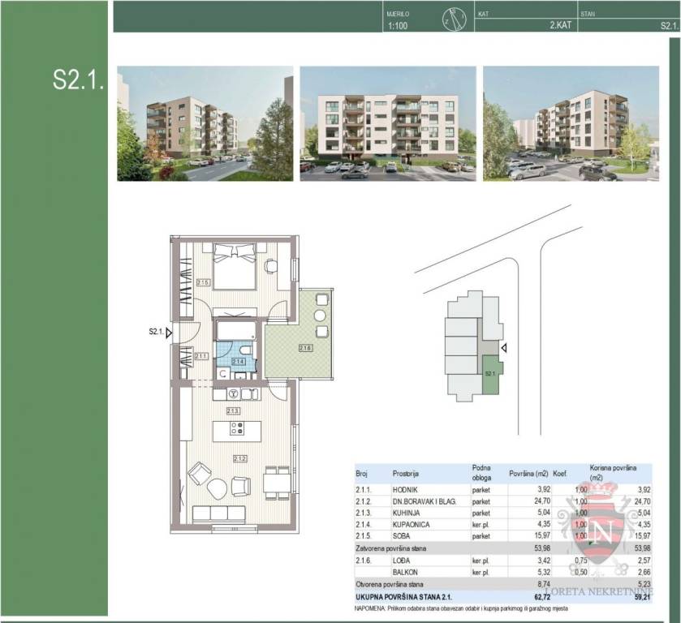Click room label 2.1.2 in the living room
This screenshot has width=681, height=623.
[x=240, y=458]
